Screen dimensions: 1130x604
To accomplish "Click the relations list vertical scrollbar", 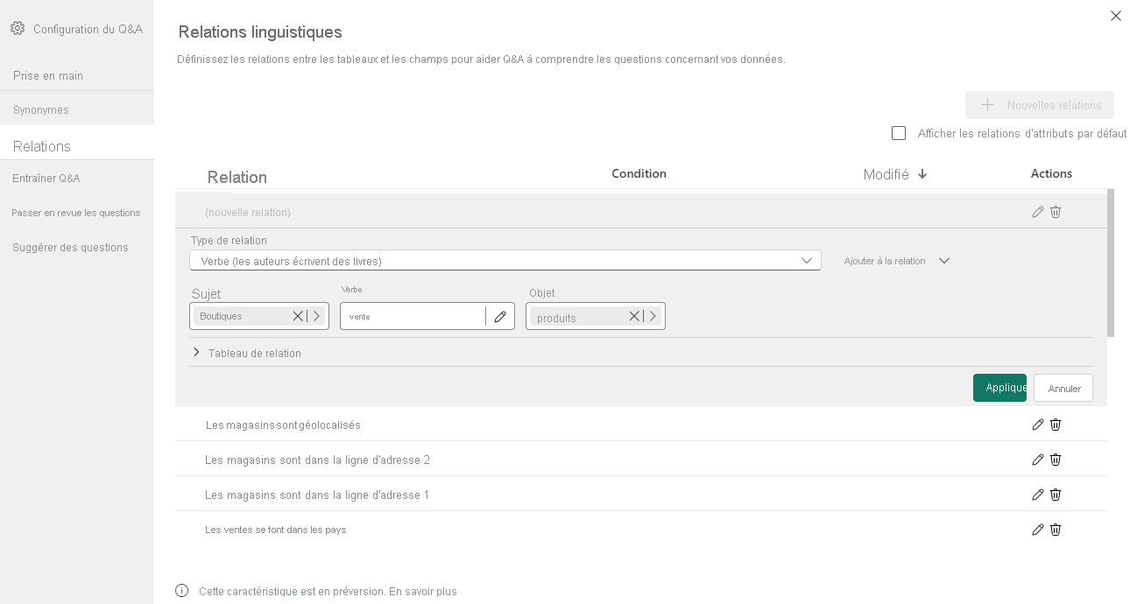I will click(x=1111, y=263).
